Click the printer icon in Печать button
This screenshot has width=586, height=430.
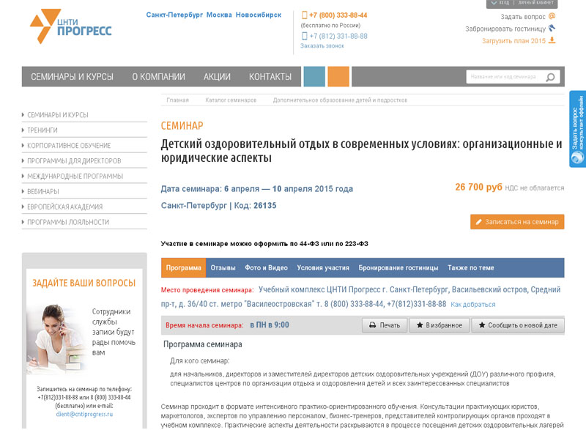click(372, 325)
